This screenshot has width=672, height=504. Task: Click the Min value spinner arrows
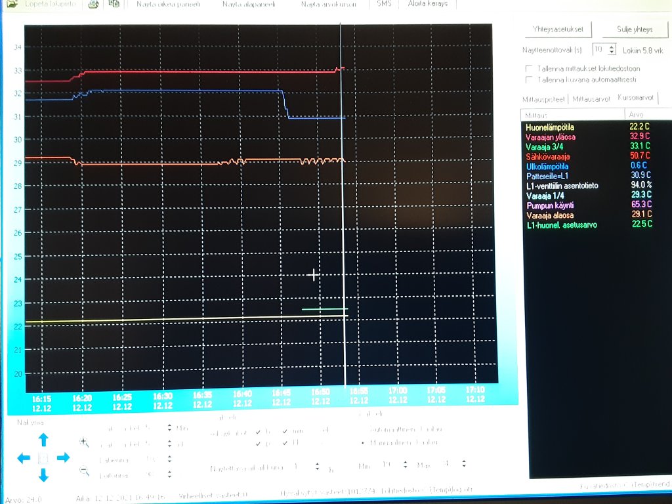tap(405, 464)
